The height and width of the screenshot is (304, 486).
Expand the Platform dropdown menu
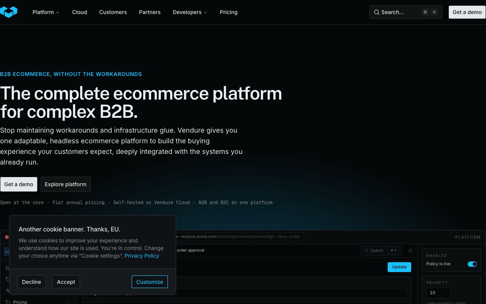pos(46,12)
